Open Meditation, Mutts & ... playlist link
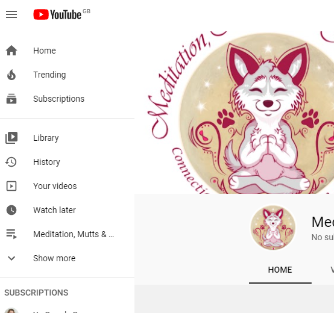The image size is (334, 313). click(x=67, y=234)
